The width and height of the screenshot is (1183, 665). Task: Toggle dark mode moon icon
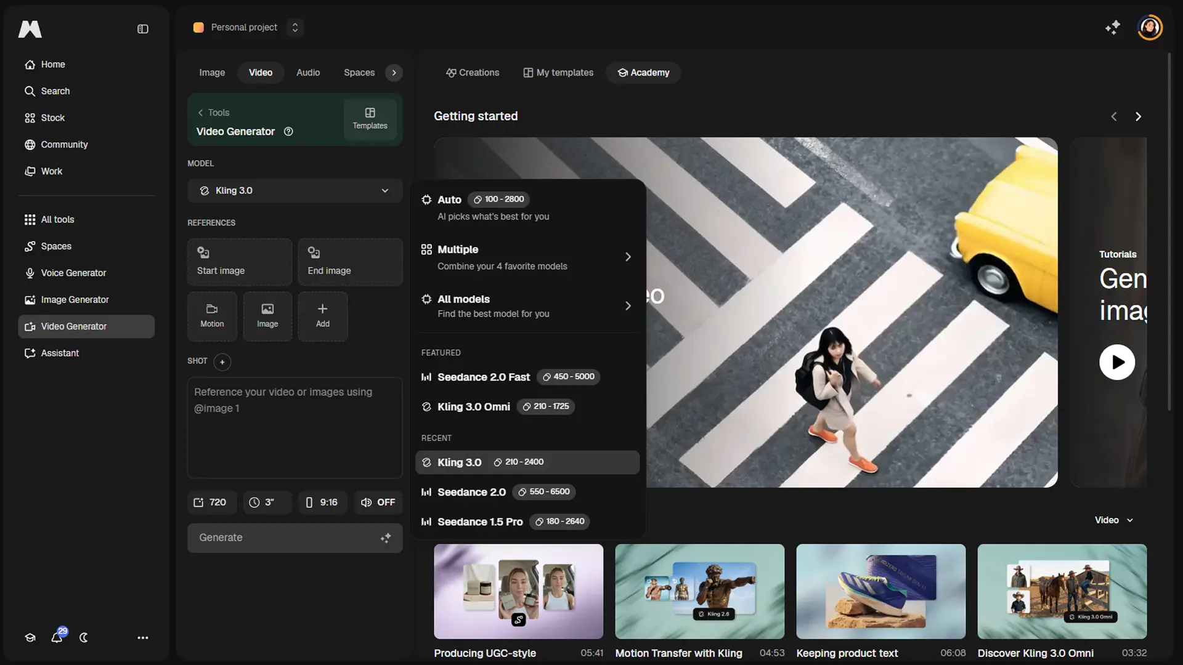(x=84, y=638)
